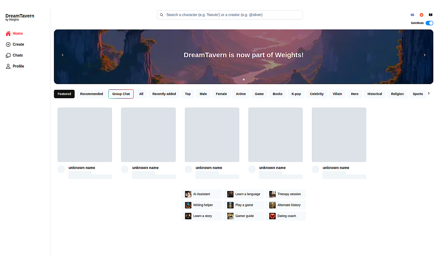The width and height of the screenshot is (437, 265).
Task: Filter characters by Game
Action: 259,94
